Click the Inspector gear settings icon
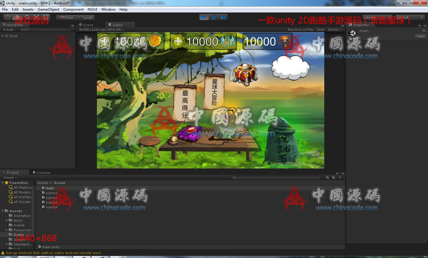Viewport: 428px width, 258px height. point(424,31)
